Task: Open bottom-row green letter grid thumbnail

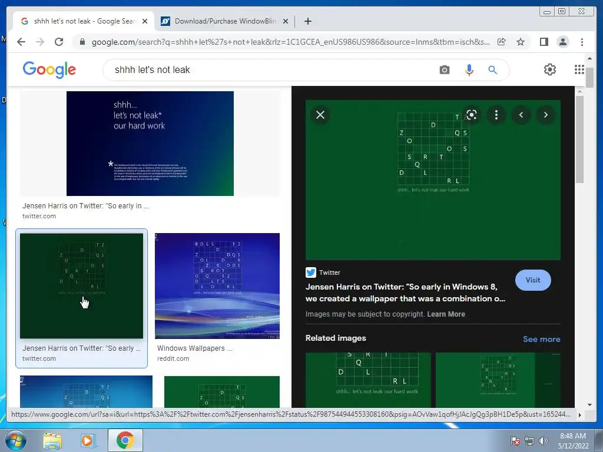Action: pos(222,391)
